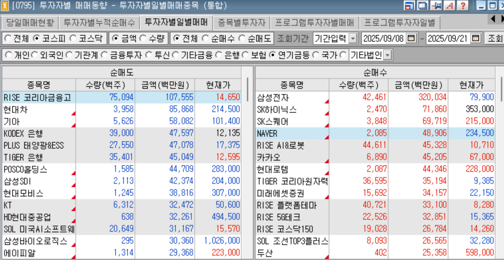Viewport: 504px width, 260px height.
Task: Expand the 기간입력 period dropdown
Action: pyautogui.click(x=353, y=39)
